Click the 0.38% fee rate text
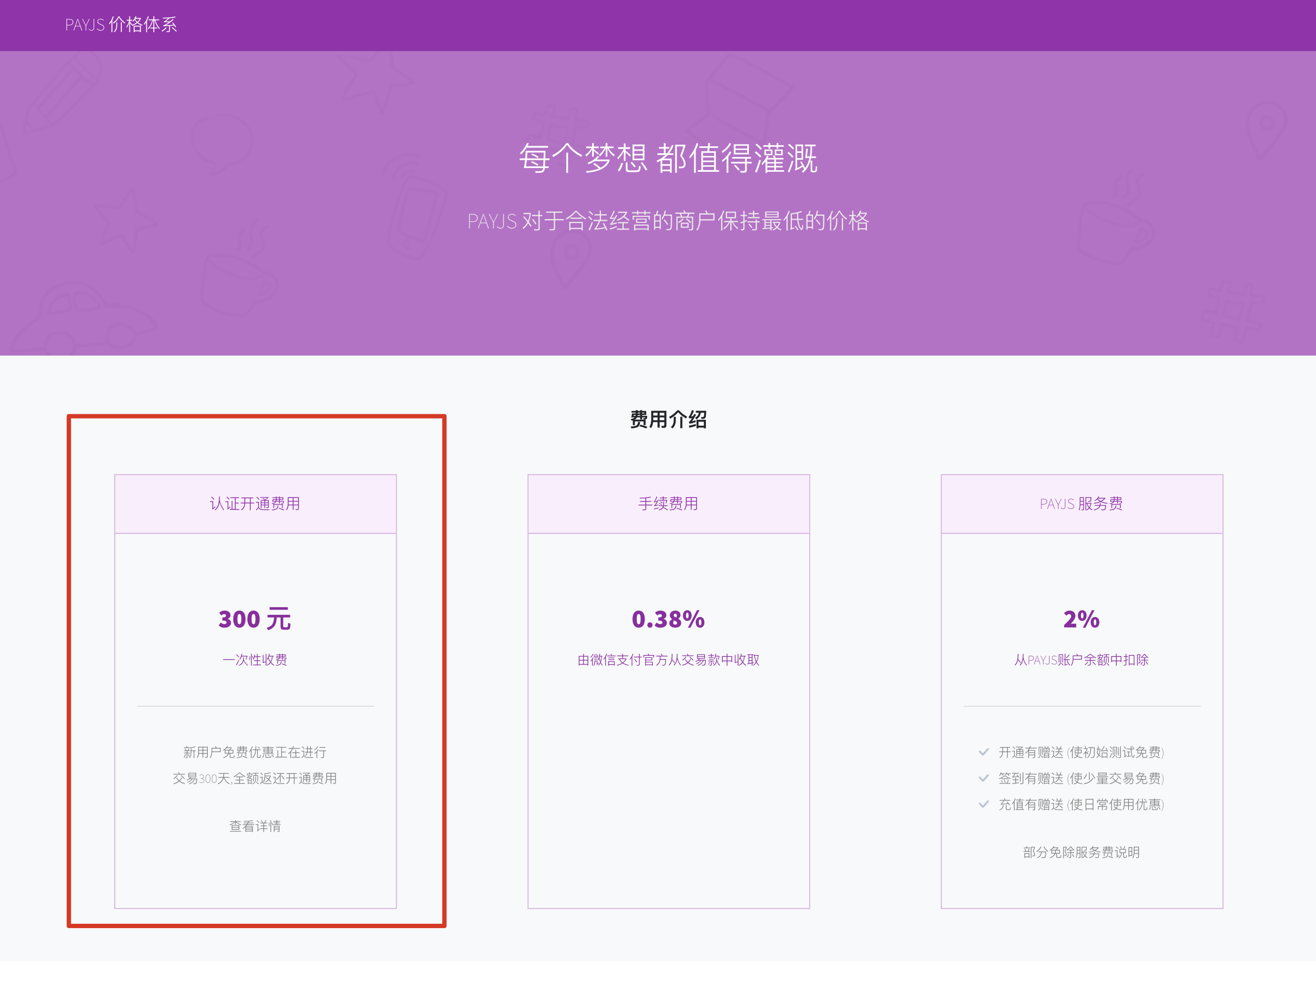Viewport: 1316px width, 983px height. [668, 619]
